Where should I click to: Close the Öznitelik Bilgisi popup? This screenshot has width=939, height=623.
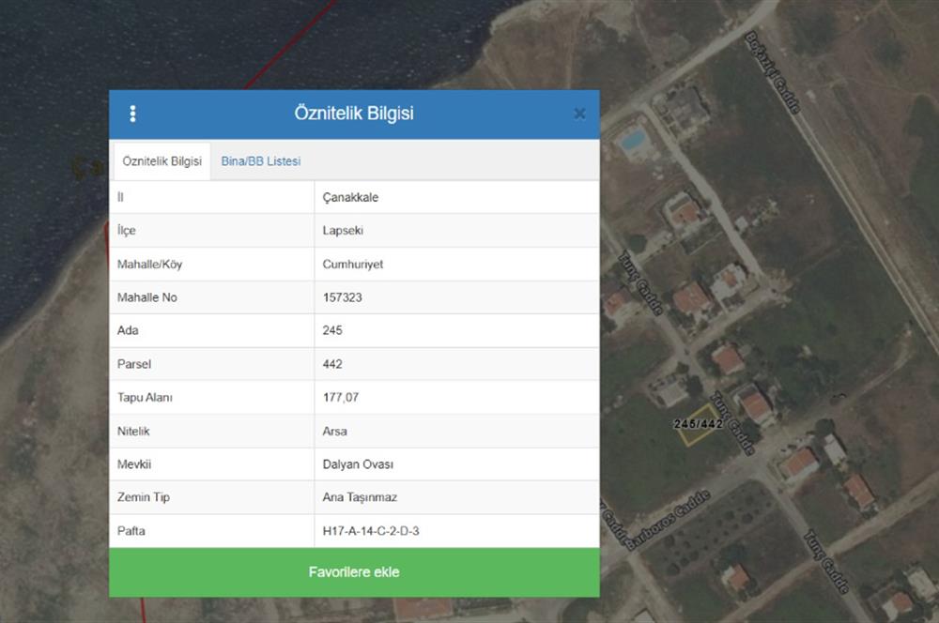click(580, 113)
